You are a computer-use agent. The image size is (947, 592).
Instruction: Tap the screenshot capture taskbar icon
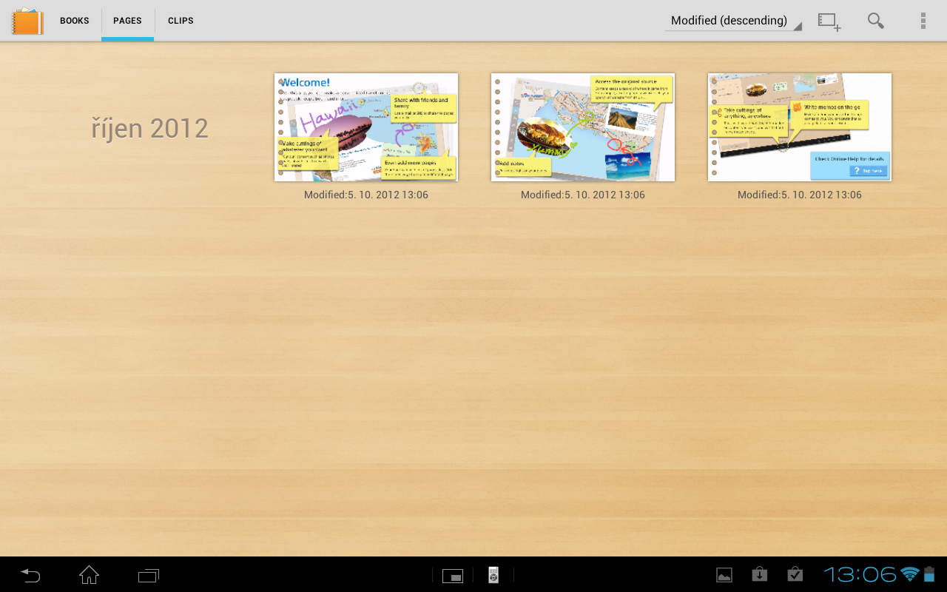click(453, 575)
